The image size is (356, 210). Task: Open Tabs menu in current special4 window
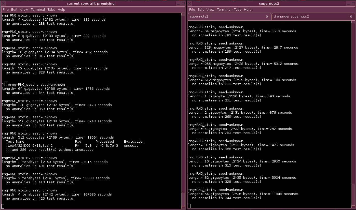click(x=51, y=9)
